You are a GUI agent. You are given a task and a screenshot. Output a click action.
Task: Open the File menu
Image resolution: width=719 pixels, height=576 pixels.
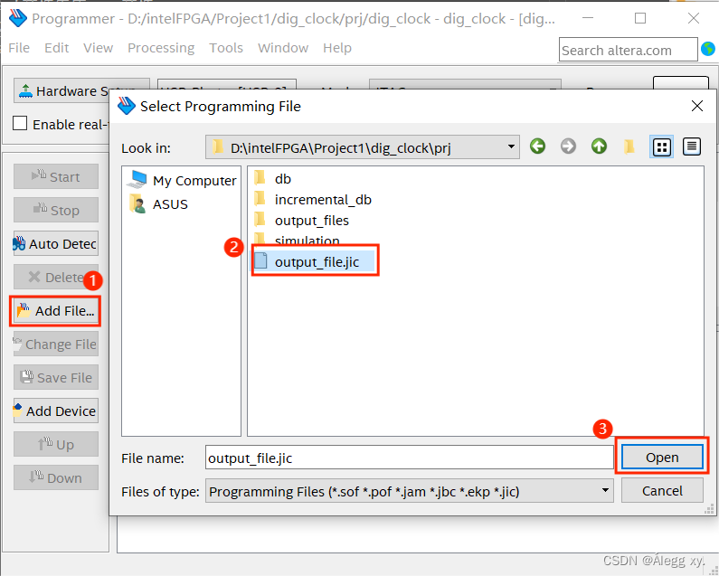pyautogui.click(x=19, y=48)
